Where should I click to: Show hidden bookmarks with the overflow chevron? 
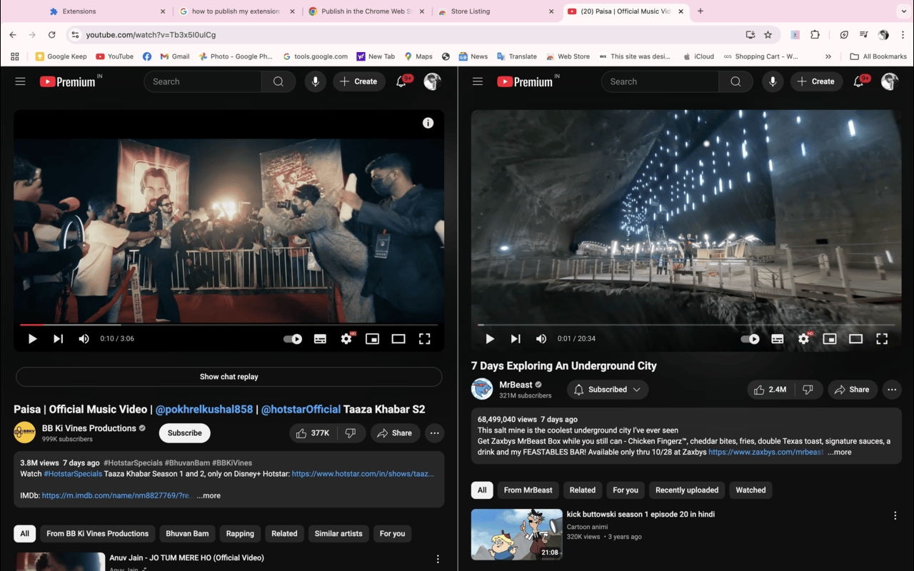[x=828, y=56]
